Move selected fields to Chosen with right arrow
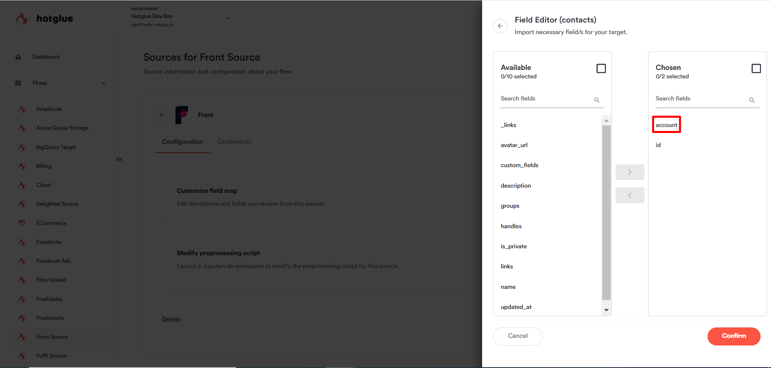Viewport: 771px width, 368px height. click(630, 172)
